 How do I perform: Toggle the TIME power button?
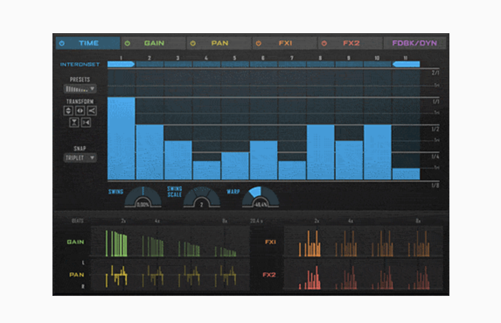click(62, 43)
